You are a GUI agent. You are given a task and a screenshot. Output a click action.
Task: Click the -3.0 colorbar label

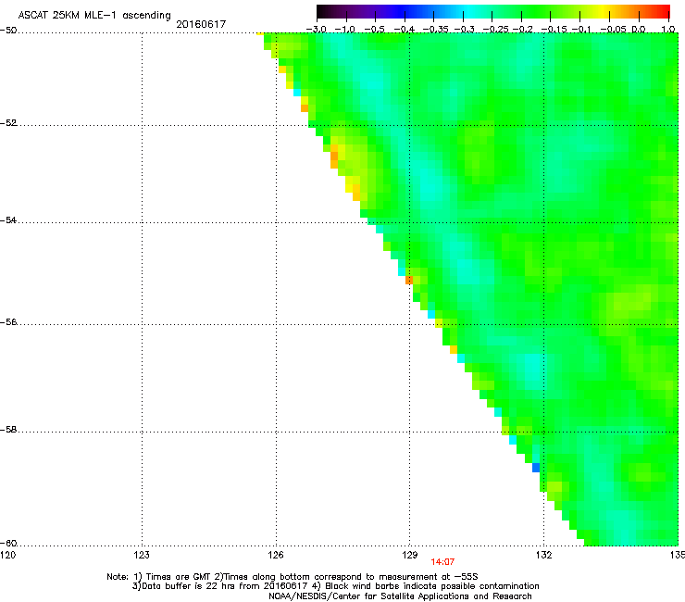(317, 30)
